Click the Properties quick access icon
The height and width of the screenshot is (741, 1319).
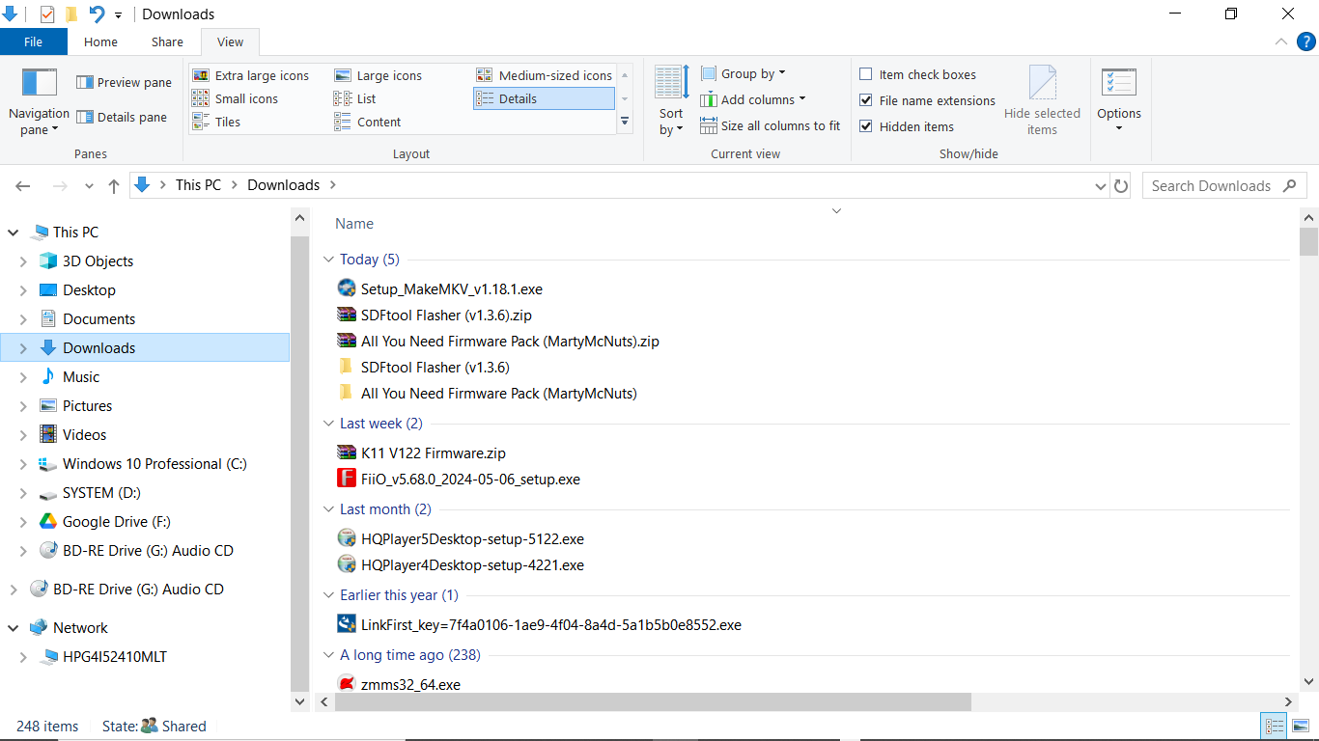pyautogui.click(x=47, y=14)
